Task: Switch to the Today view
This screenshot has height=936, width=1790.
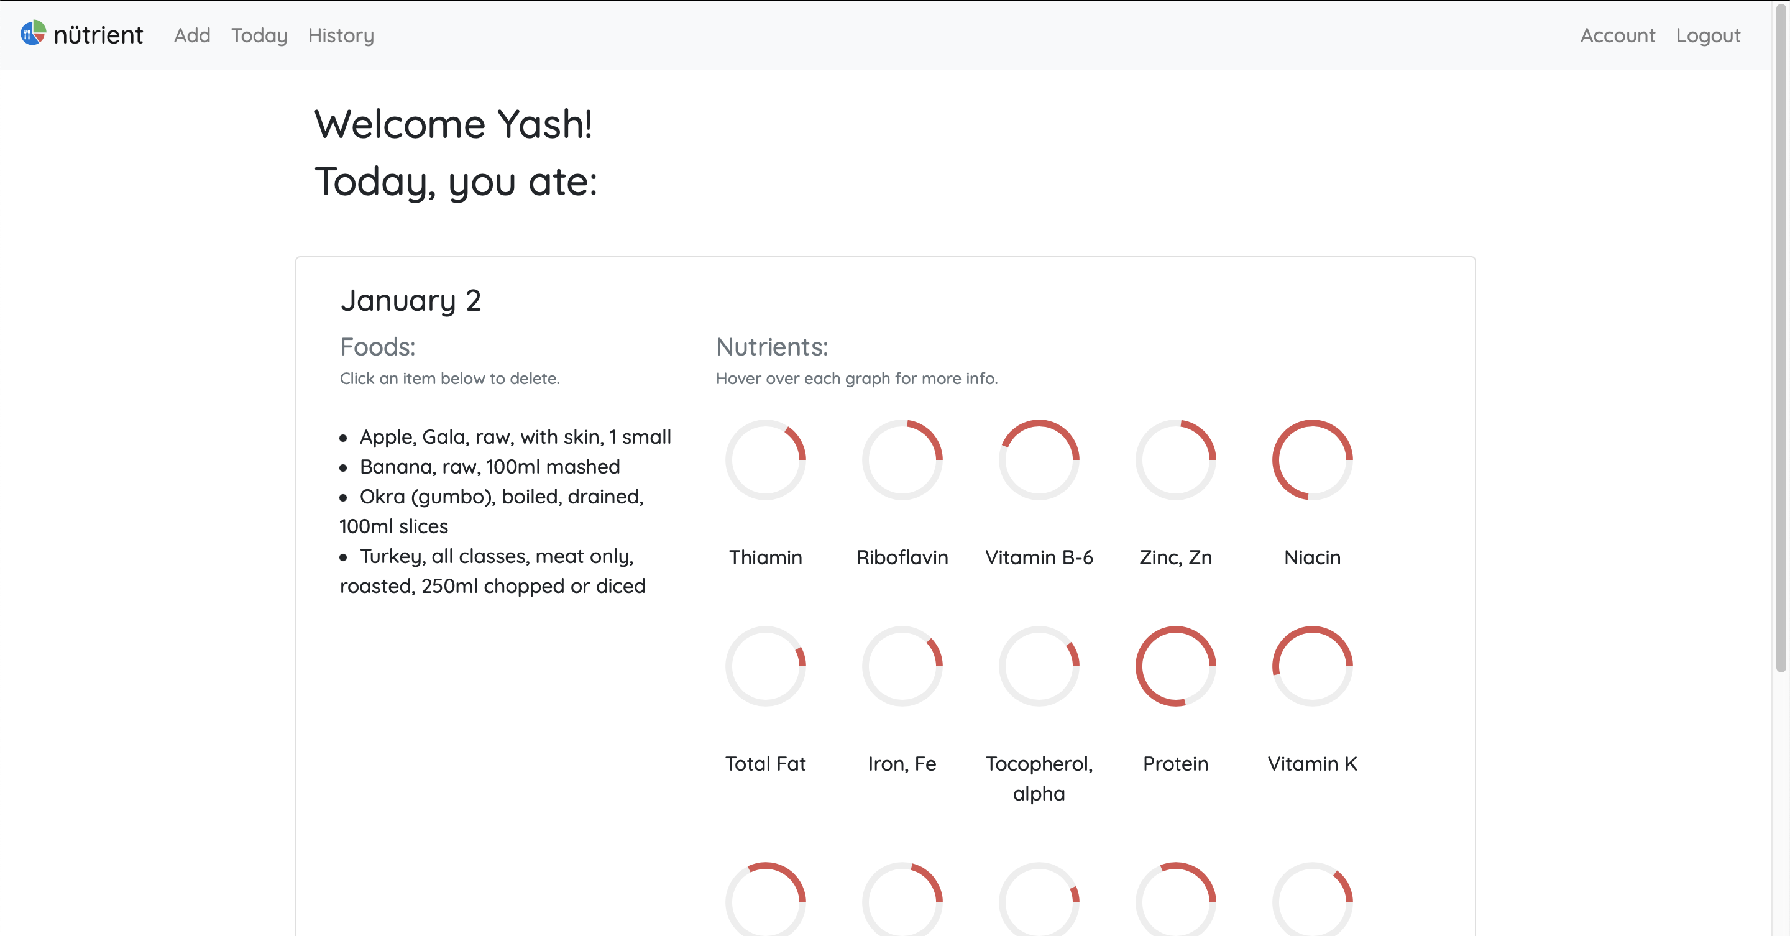Action: pyautogui.click(x=258, y=35)
